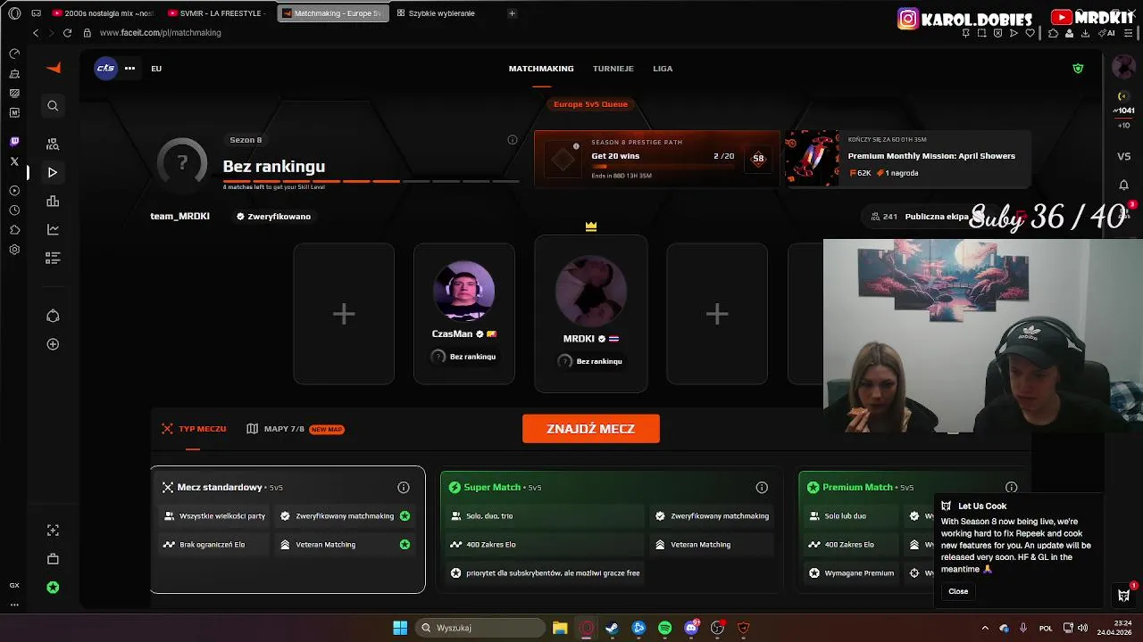Open the Liga navigation tab
Viewport: 1143px width, 642px height.
tap(663, 69)
